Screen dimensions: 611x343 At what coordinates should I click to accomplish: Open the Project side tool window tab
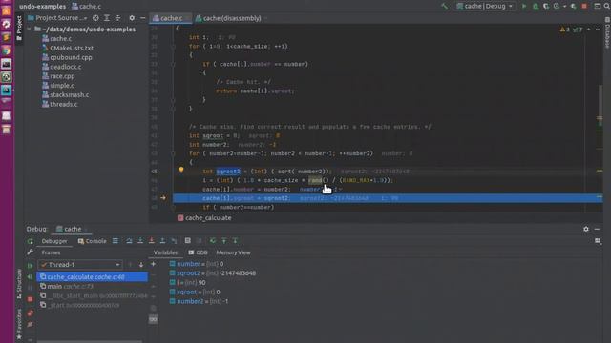19,30
